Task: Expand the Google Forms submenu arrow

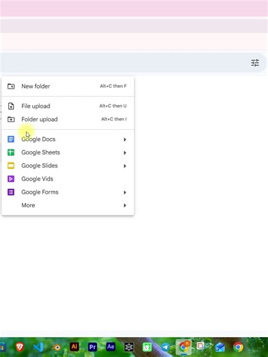Action: 125,192
